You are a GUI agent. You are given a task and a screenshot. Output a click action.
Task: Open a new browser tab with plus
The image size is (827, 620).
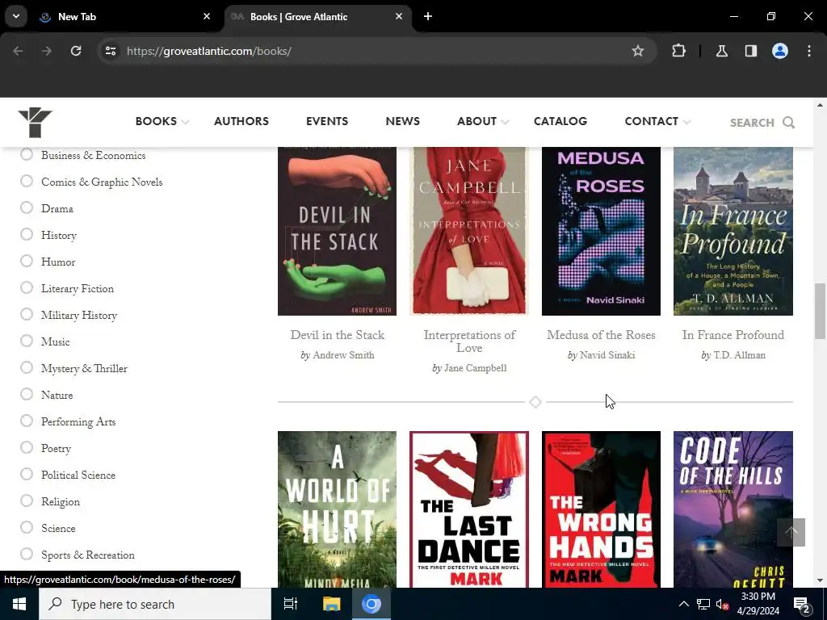[x=428, y=16]
